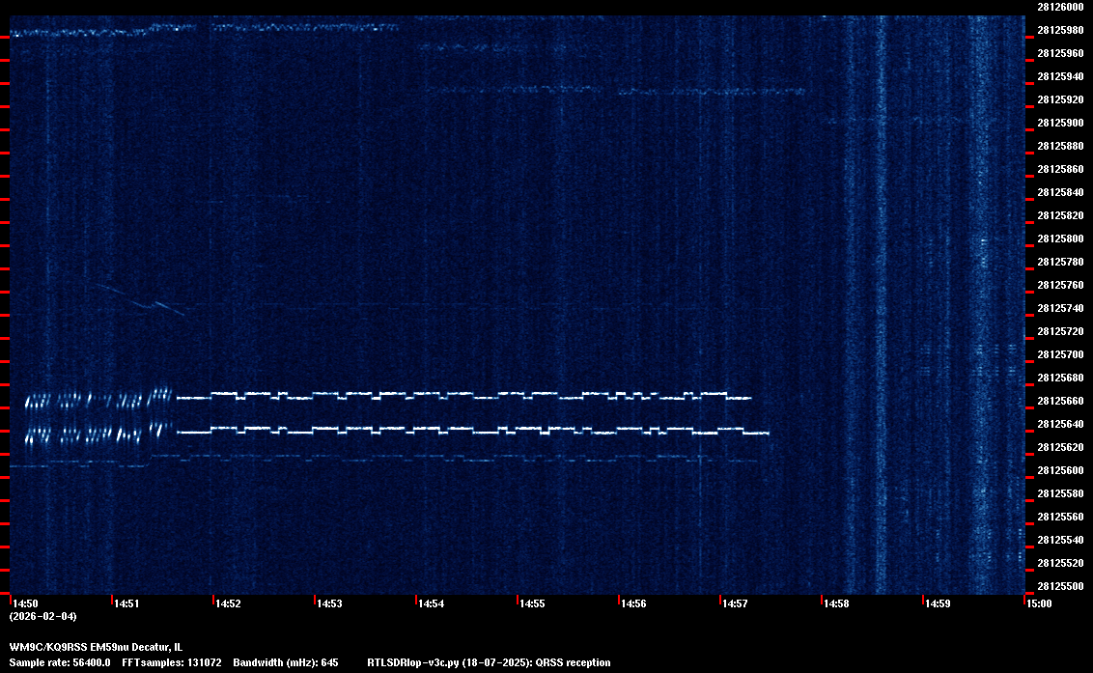The width and height of the screenshot is (1093, 673).
Task: Click the RTLSDRlop-v3c.py QRSS reception text
Action: 489,662
